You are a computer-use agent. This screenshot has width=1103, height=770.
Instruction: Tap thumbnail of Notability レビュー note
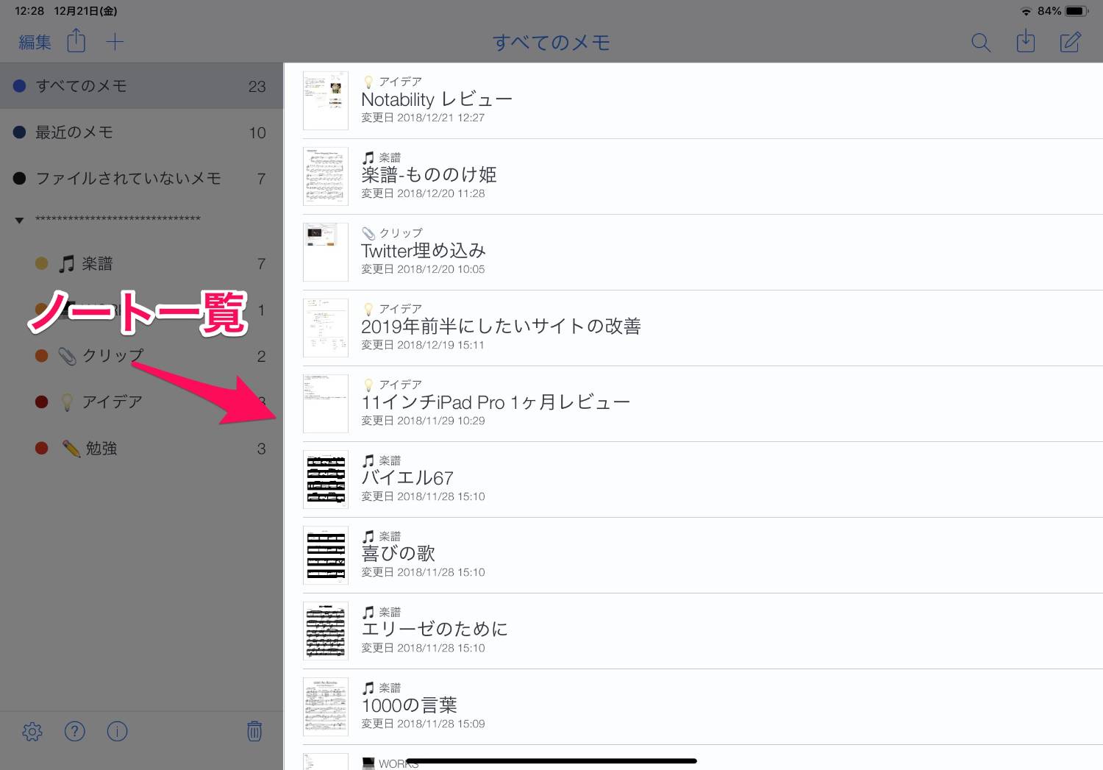[326, 101]
